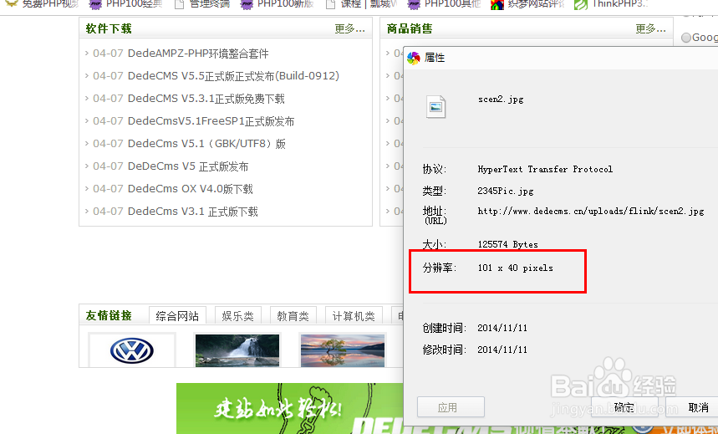This screenshot has width=718, height=434.
Task: Click the green 建站如此轻松 banner
Action: tap(290, 408)
